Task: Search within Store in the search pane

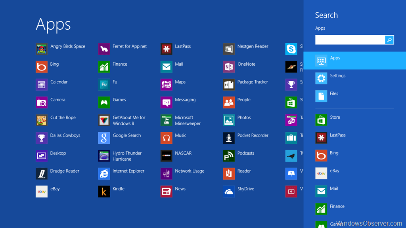Action: click(335, 120)
